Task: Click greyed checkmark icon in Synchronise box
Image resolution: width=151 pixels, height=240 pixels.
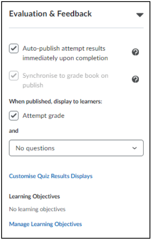Action: click(x=14, y=76)
